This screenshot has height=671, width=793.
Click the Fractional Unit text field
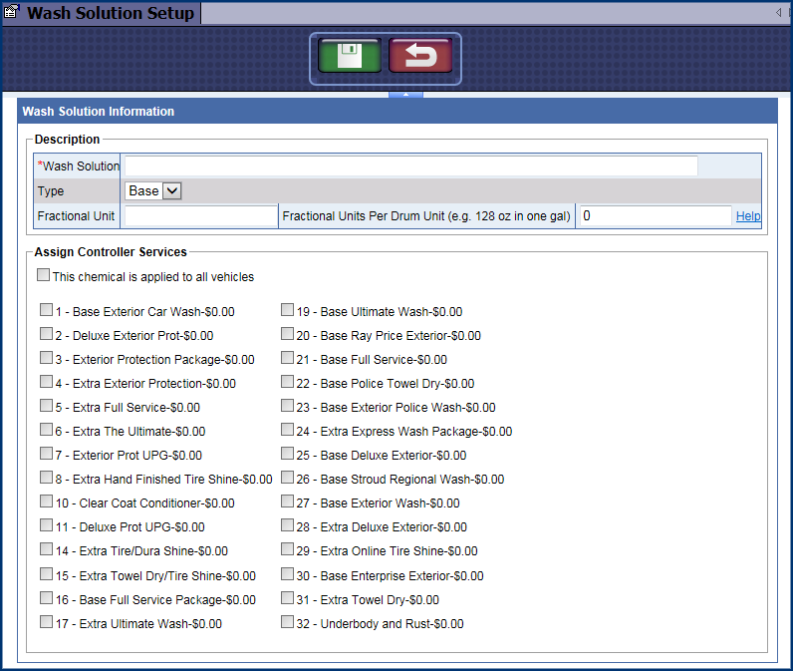[x=199, y=216]
